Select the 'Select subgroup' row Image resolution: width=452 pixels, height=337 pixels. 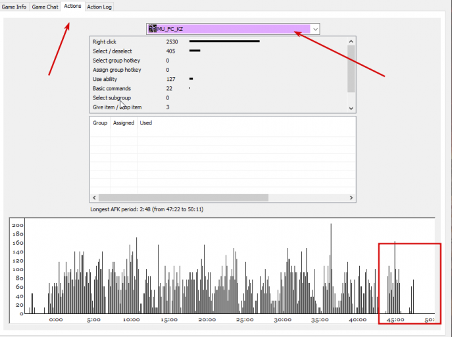pyautogui.click(x=218, y=97)
